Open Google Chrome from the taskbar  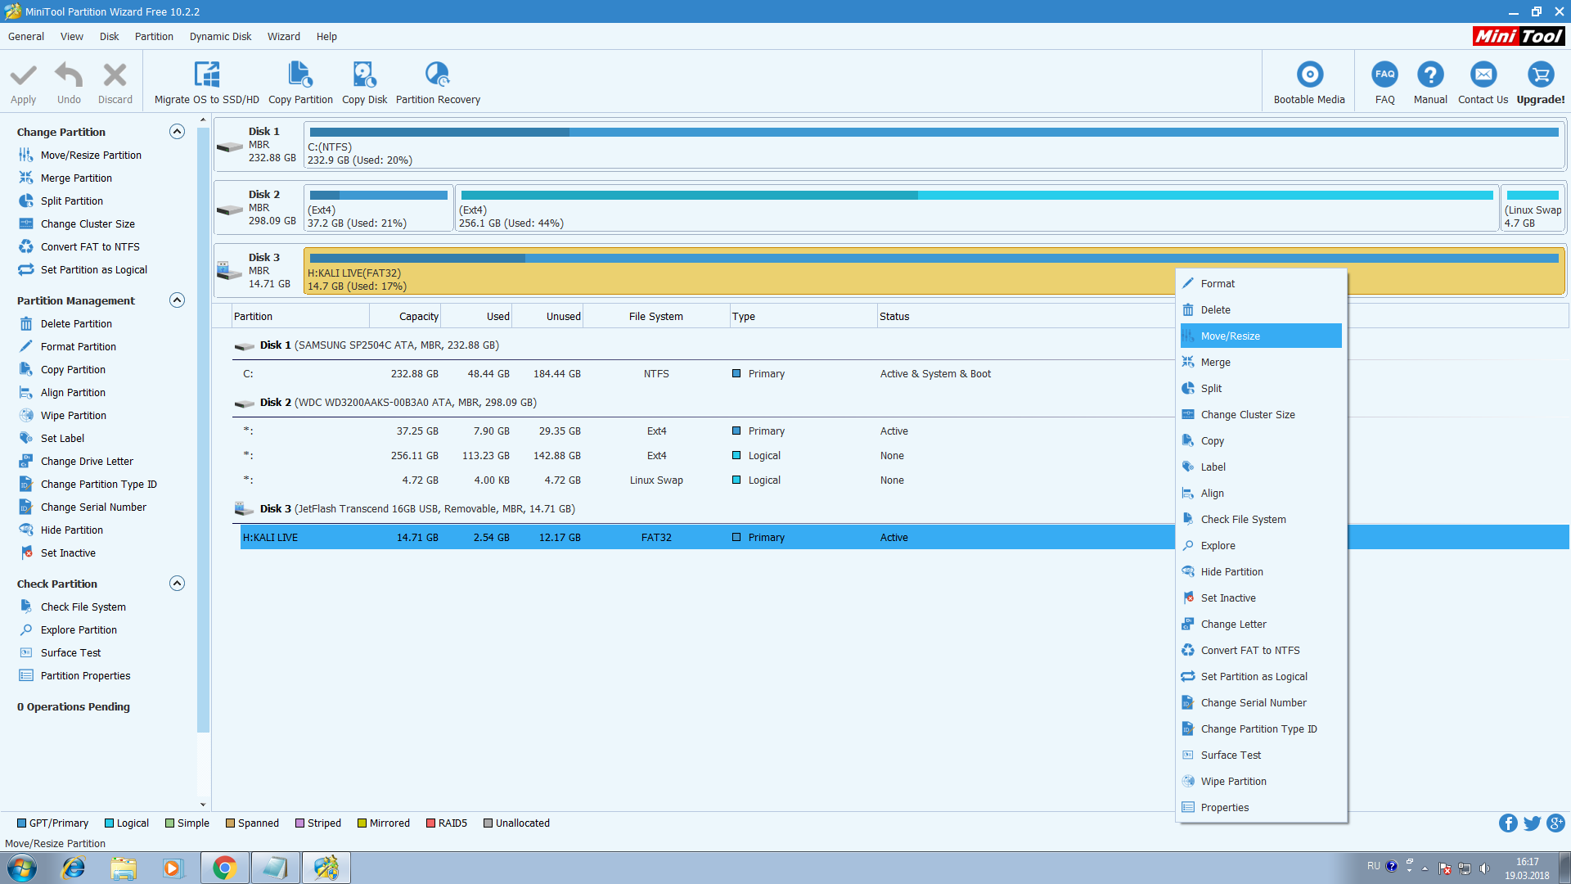[224, 868]
